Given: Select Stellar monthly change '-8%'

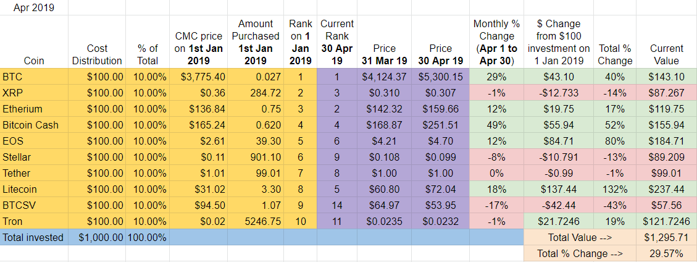Looking at the screenshot, I should [496, 157].
